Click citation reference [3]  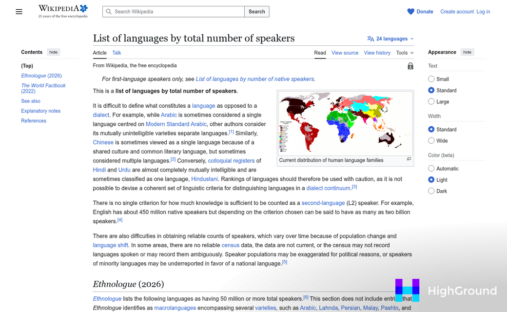click(354, 187)
